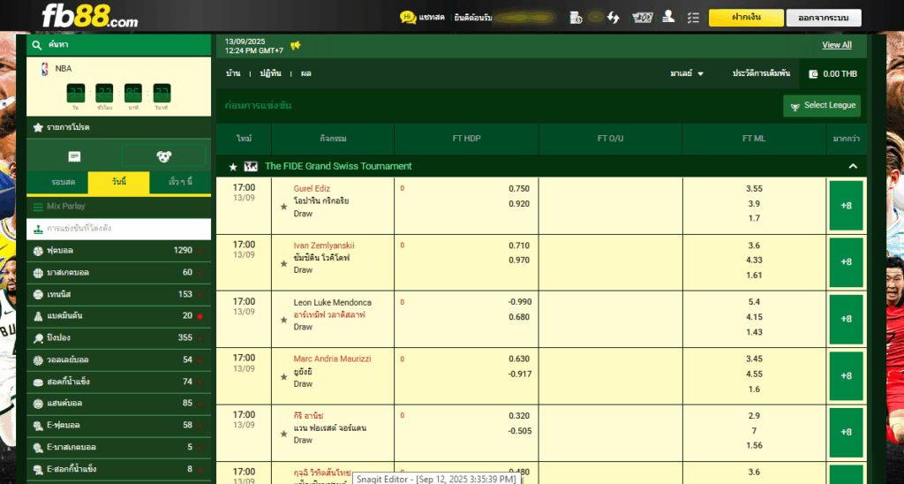
Task: Expand +8 markets for the กิริ อานิช match
Action: click(x=847, y=433)
